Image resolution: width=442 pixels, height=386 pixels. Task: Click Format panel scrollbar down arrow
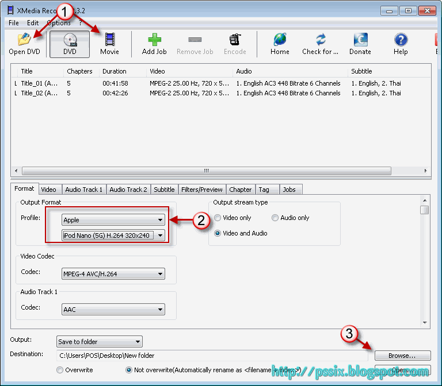425,323
